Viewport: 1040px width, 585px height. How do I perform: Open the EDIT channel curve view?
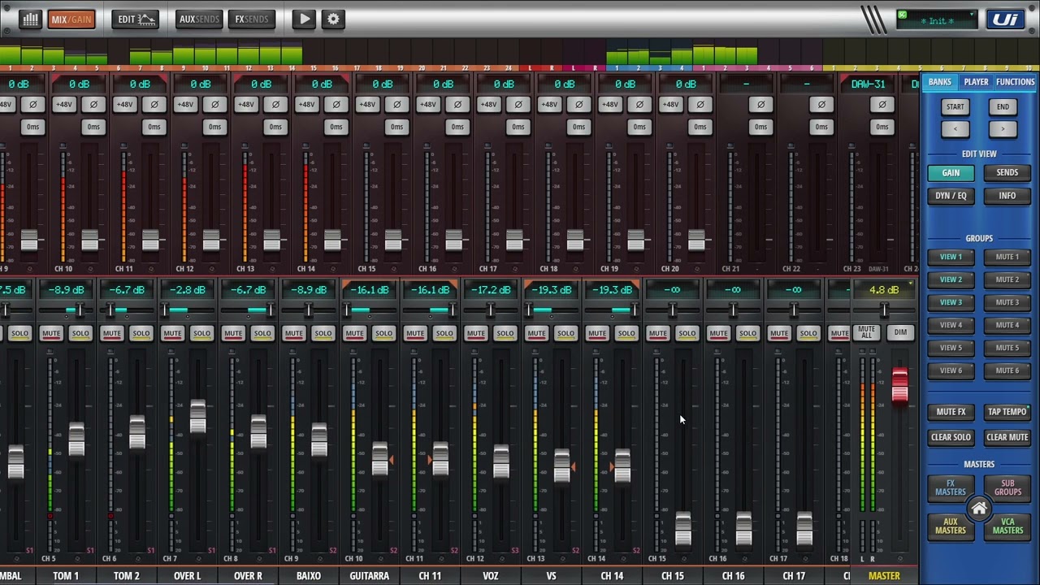coord(136,19)
